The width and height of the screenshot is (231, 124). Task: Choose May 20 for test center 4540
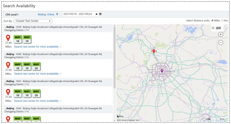(36, 66)
